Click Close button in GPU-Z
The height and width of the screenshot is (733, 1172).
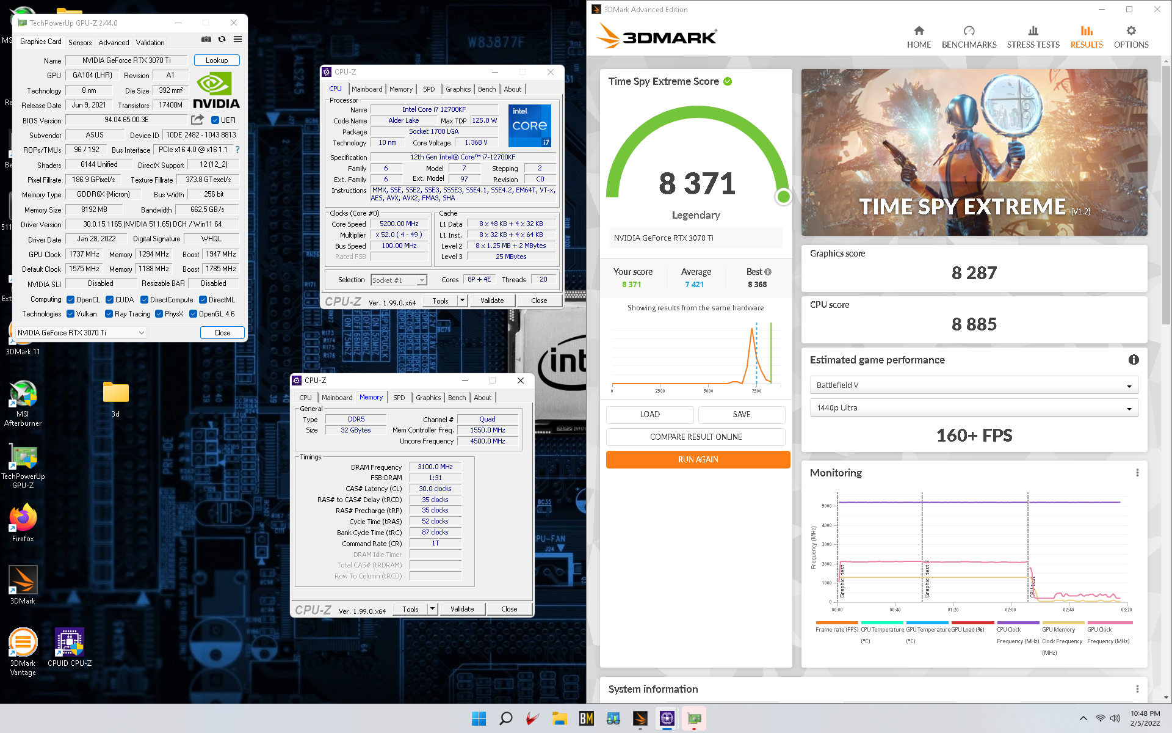pos(222,332)
